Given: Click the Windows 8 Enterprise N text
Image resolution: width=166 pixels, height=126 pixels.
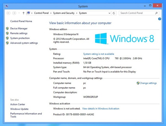Looking at the screenshot, I should click(66, 34).
